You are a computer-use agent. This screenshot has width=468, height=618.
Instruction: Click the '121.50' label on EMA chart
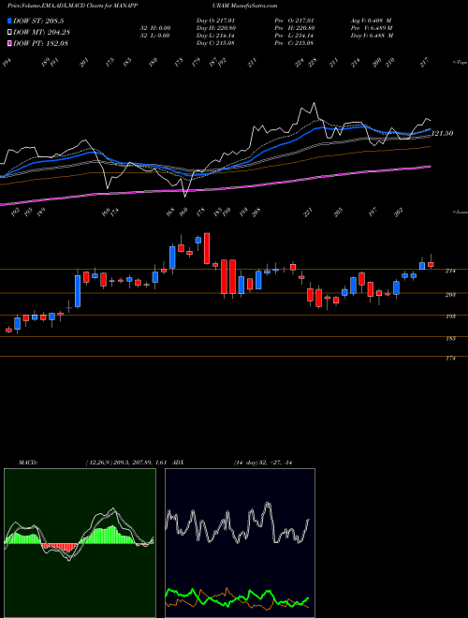443,134
